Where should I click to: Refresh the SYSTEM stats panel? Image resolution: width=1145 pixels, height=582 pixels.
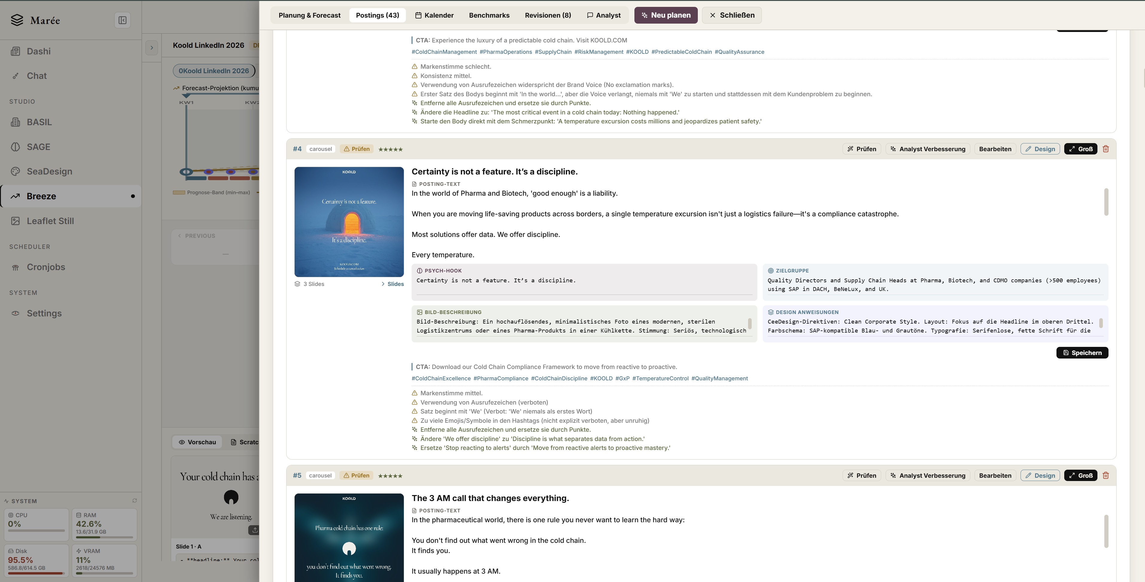pyautogui.click(x=134, y=501)
